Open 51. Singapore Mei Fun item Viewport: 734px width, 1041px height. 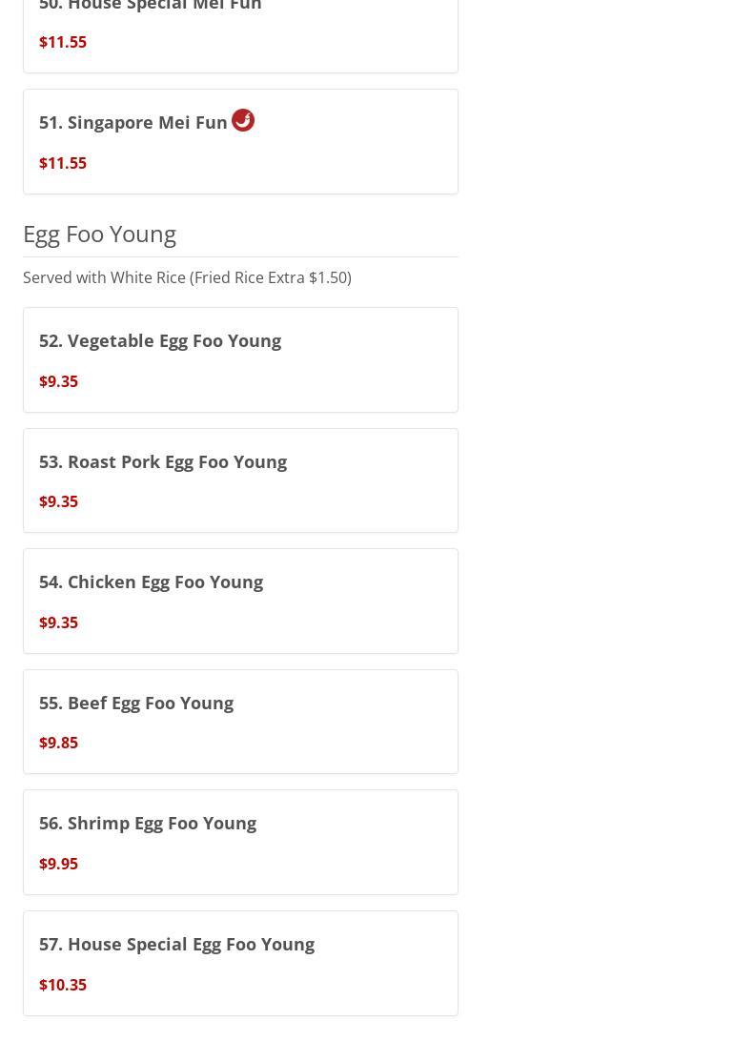pyautogui.click(x=240, y=141)
